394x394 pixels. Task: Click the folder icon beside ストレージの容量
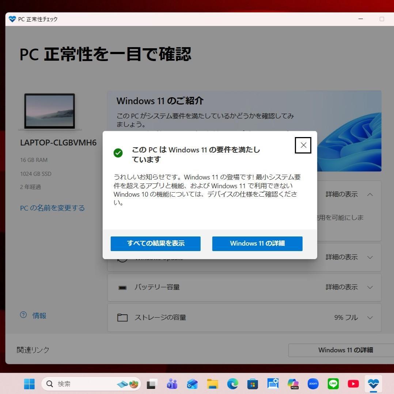click(x=122, y=318)
